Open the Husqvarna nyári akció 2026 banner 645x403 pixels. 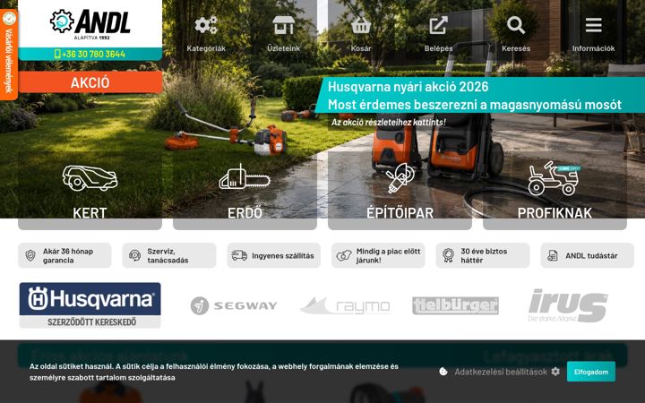[x=479, y=96]
